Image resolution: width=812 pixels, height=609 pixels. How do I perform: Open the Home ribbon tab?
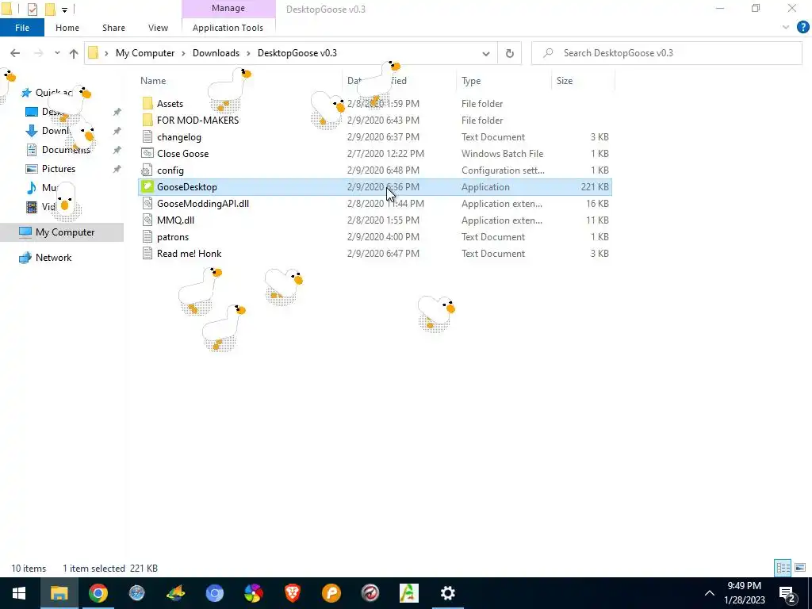click(x=67, y=28)
